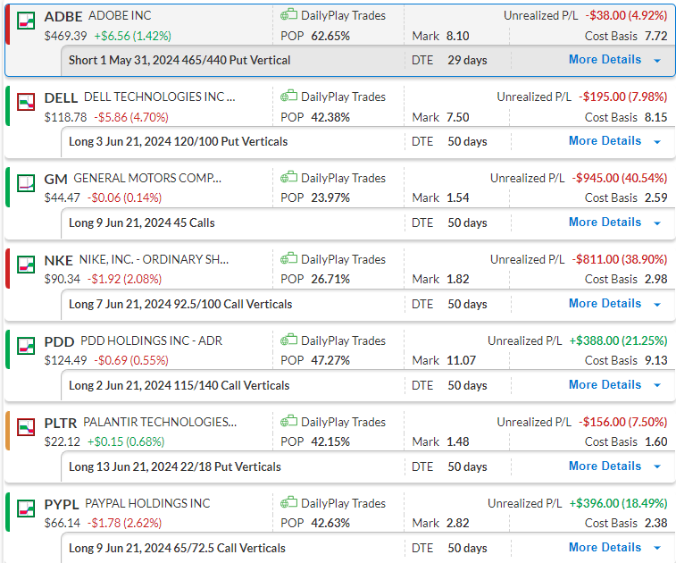Click the NKE price change -$1.92 (2.08%)
The image size is (676, 563).
click(x=125, y=280)
